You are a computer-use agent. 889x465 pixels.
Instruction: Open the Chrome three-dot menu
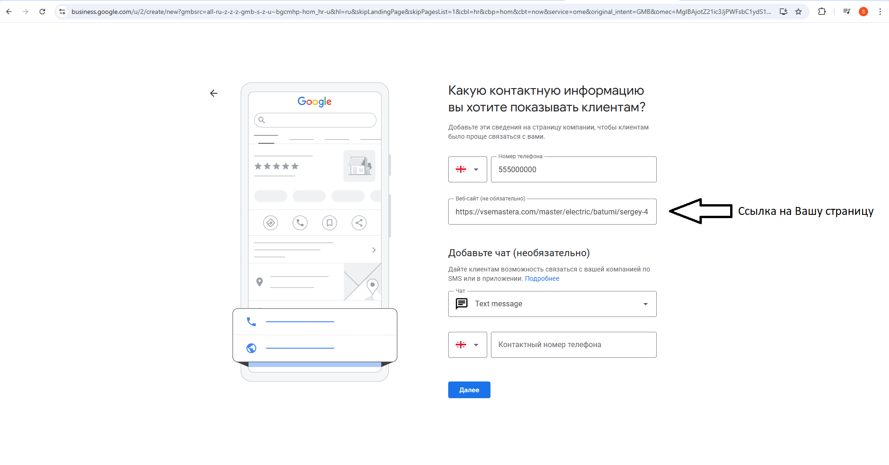tap(881, 12)
